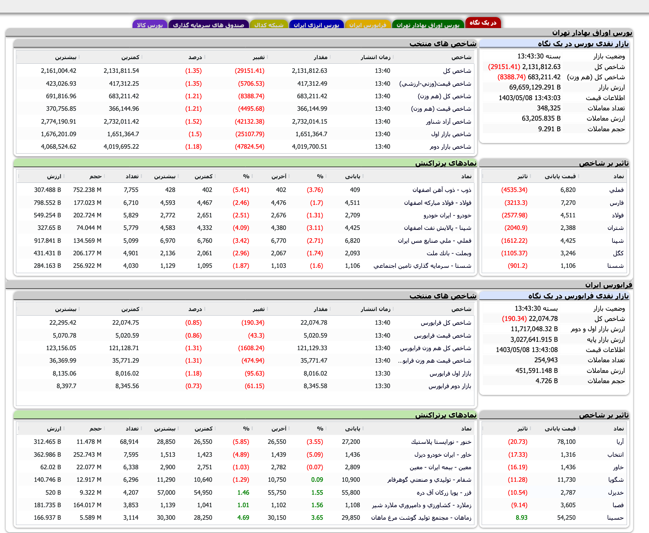
Task: Click the sort icon beside the تغییر column header
Action: click(x=268, y=57)
